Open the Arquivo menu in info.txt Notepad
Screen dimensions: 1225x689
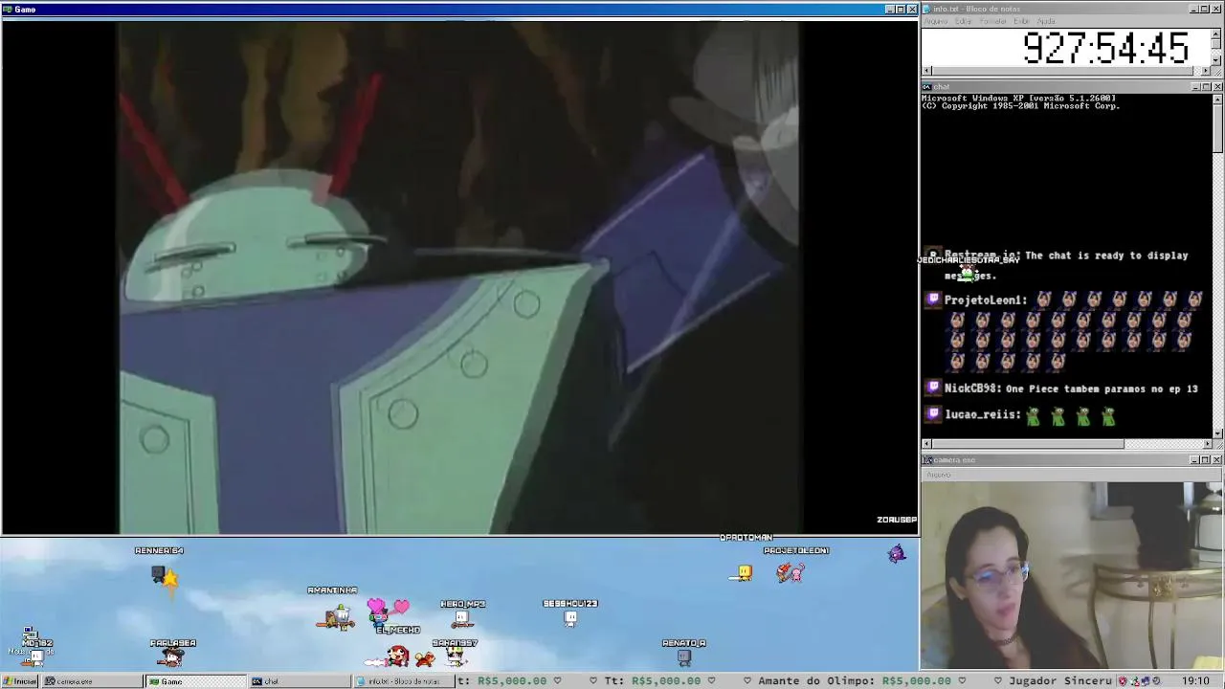coord(935,21)
